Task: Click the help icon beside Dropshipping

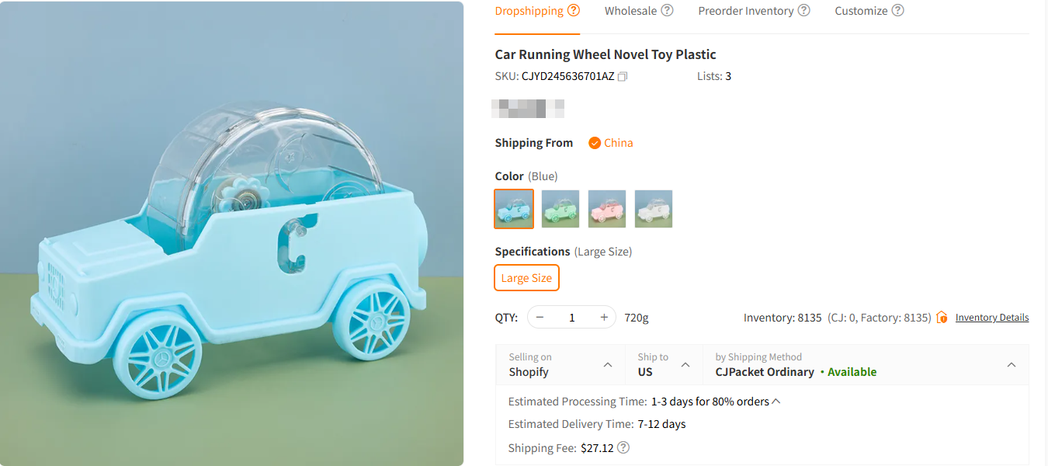Action: (x=572, y=10)
